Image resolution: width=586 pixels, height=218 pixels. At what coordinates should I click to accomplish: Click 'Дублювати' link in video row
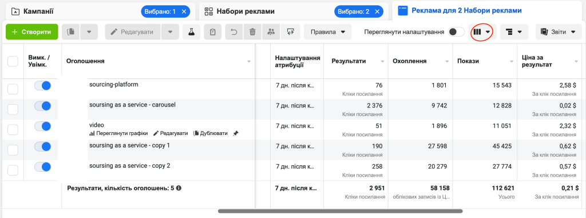[211, 133]
